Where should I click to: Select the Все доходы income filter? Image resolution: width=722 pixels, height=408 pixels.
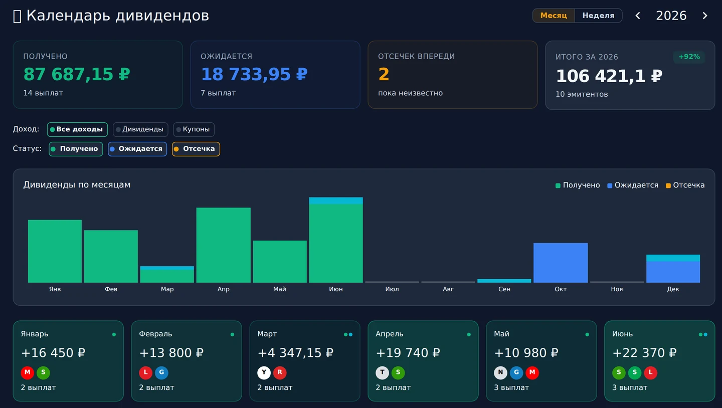[77, 129]
